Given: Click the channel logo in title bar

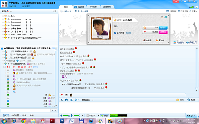Looking at the screenshot, I should point(4,4).
